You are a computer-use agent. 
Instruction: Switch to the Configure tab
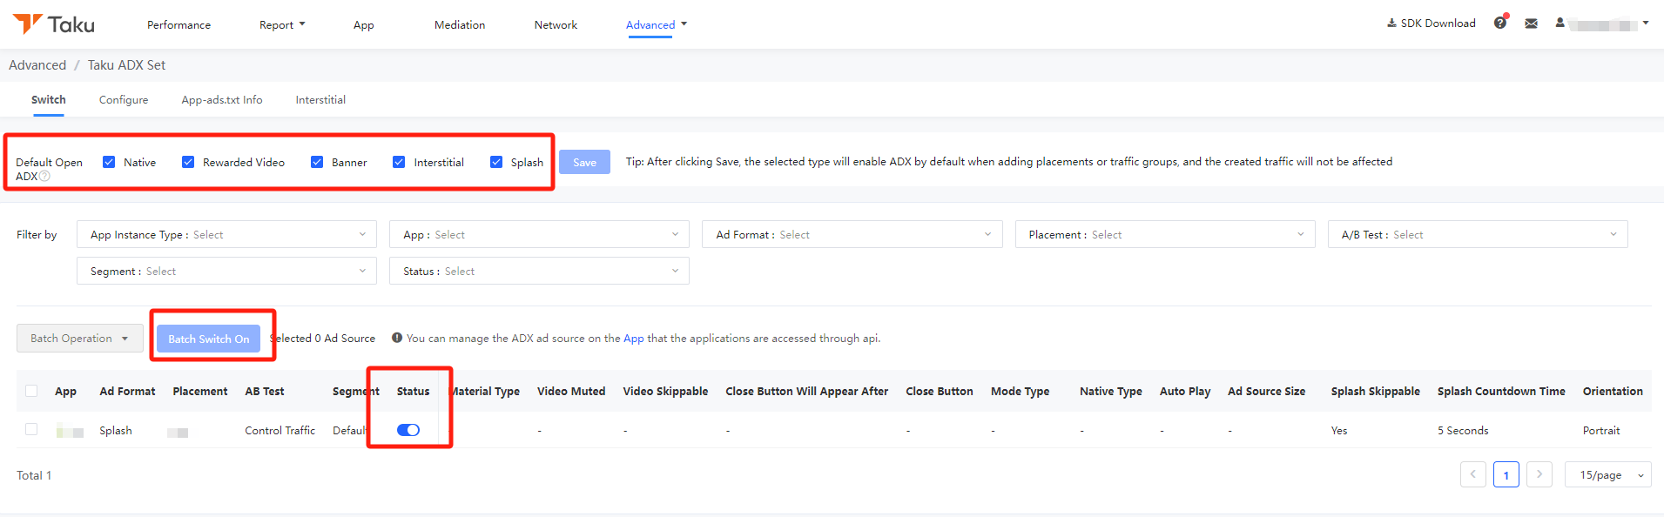pyautogui.click(x=124, y=100)
